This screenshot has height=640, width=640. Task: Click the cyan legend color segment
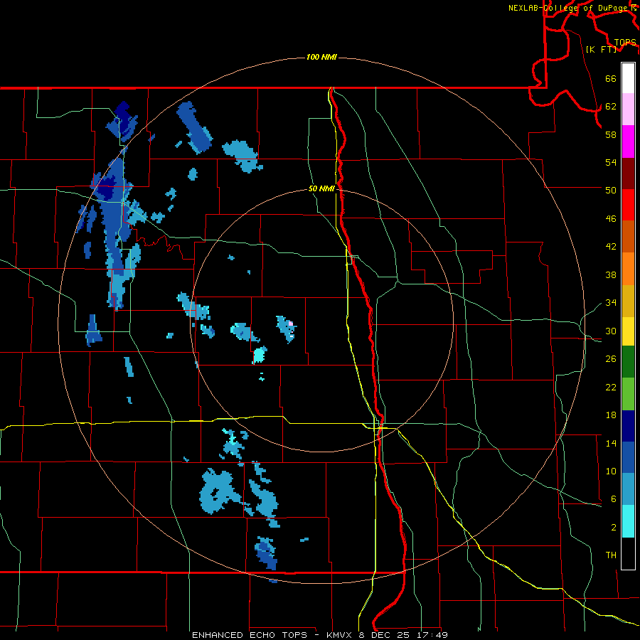[x=628, y=522]
